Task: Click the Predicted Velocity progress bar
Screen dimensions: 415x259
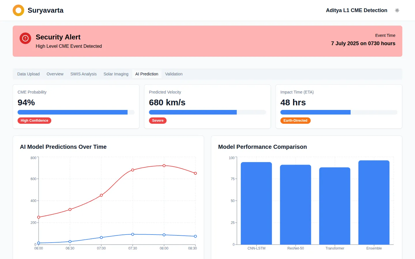Action: (x=207, y=112)
